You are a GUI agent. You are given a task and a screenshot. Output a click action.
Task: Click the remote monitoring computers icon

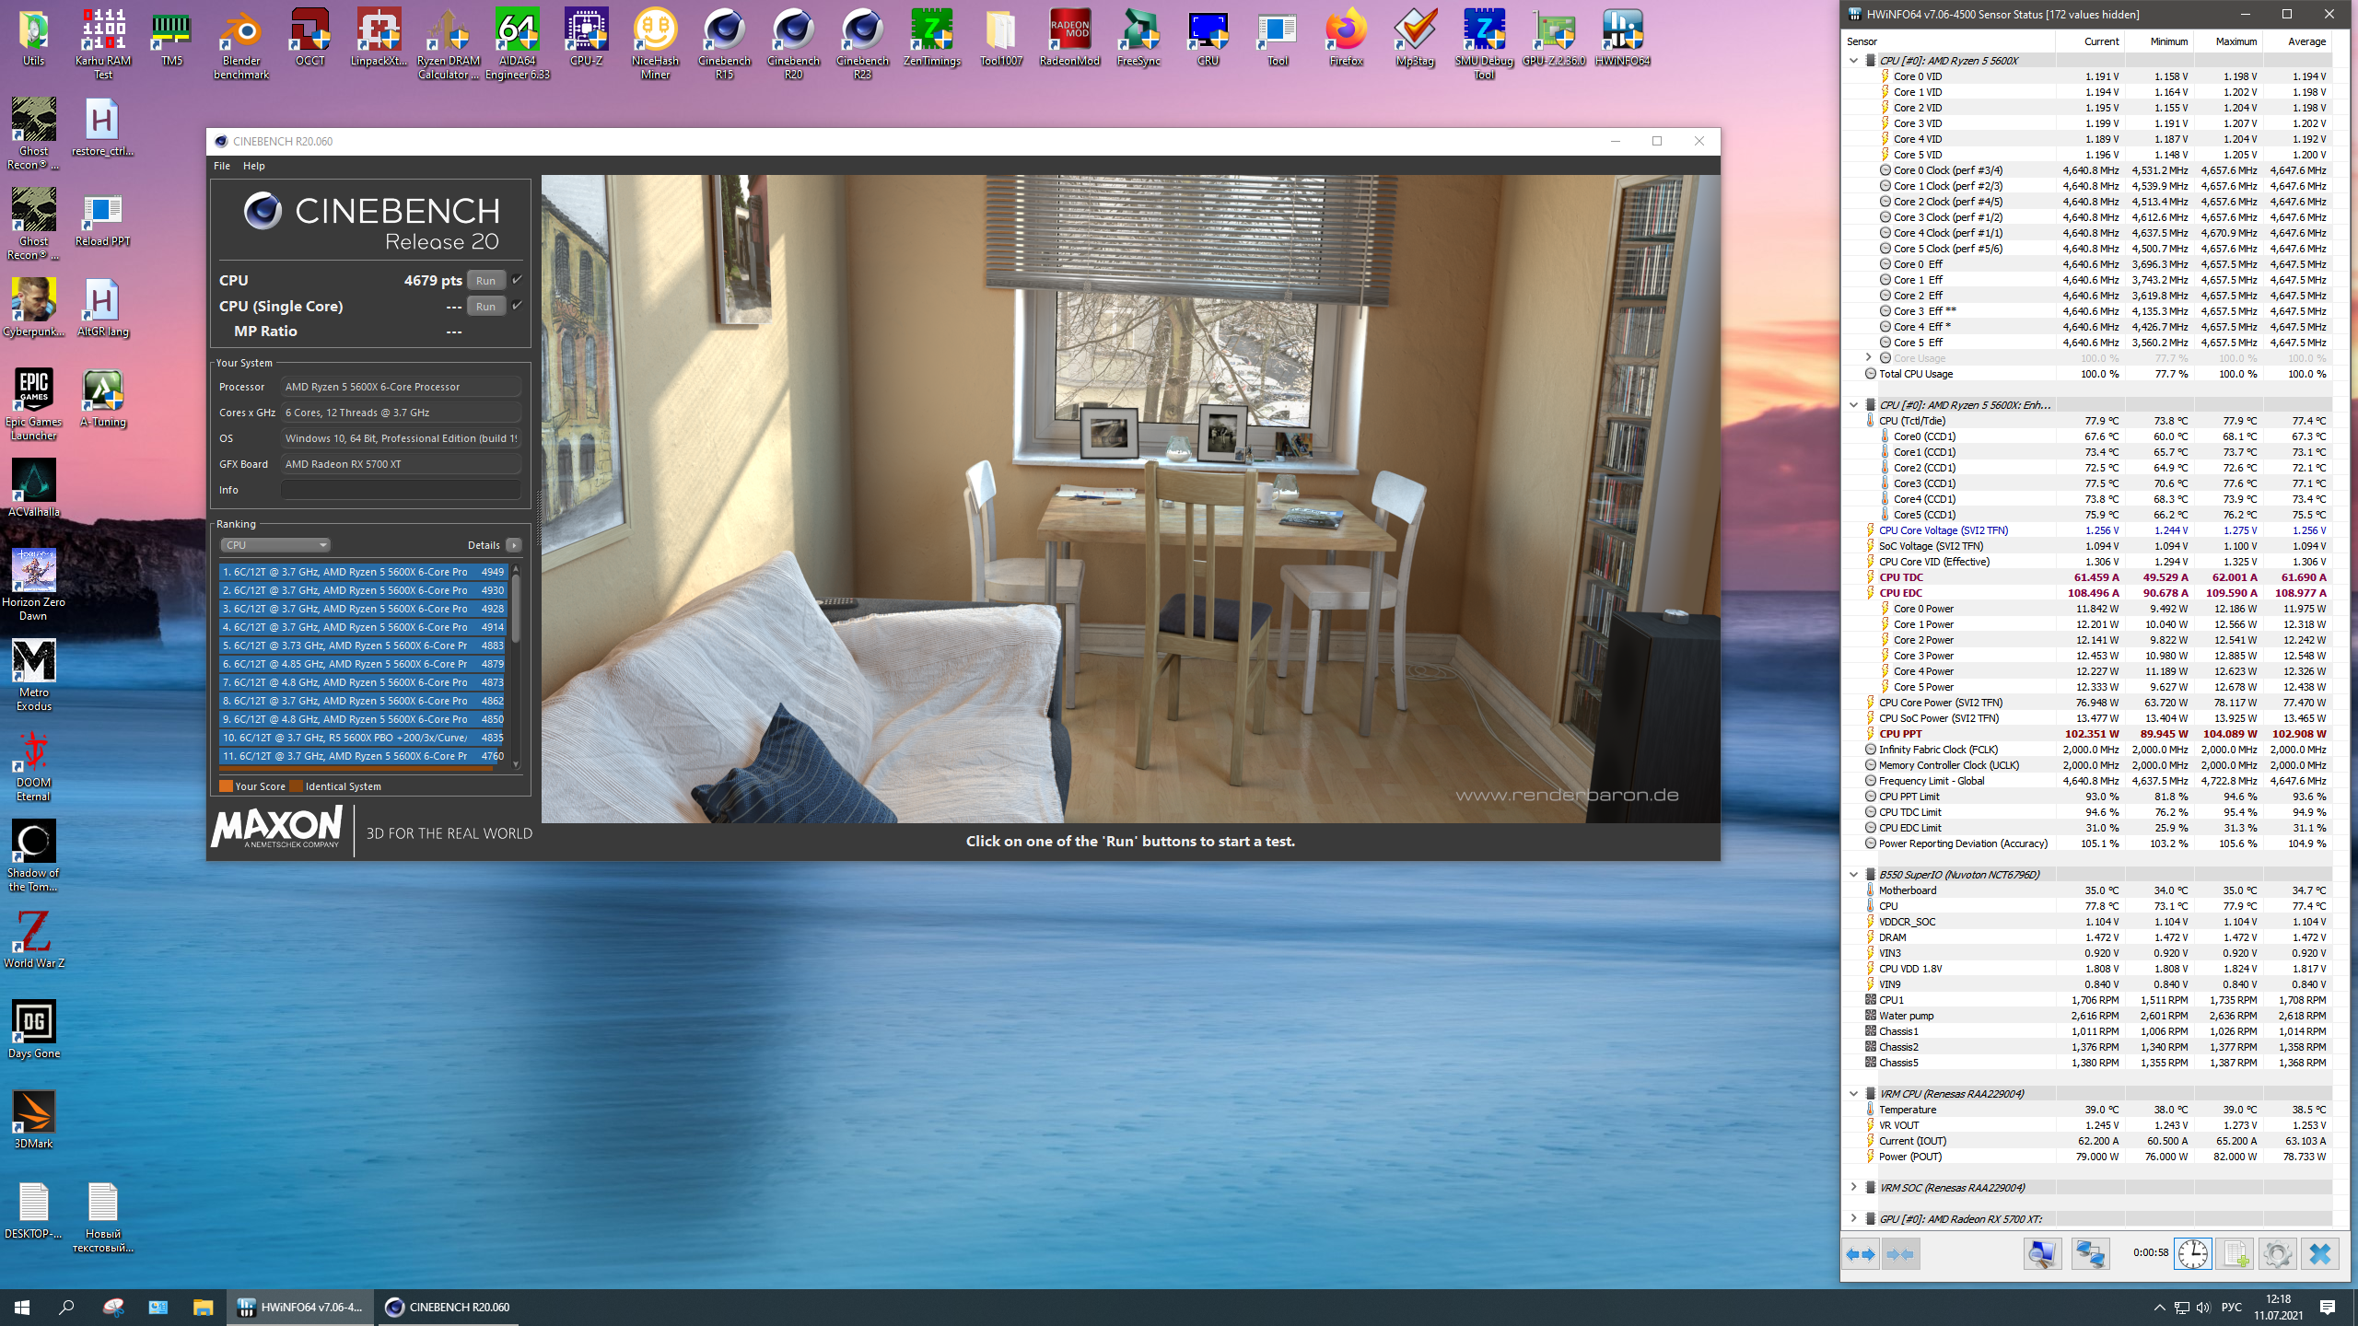(2090, 1254)
